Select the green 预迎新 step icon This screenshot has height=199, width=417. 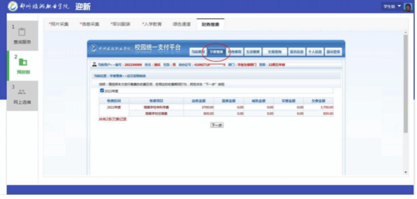click(23, 62)
